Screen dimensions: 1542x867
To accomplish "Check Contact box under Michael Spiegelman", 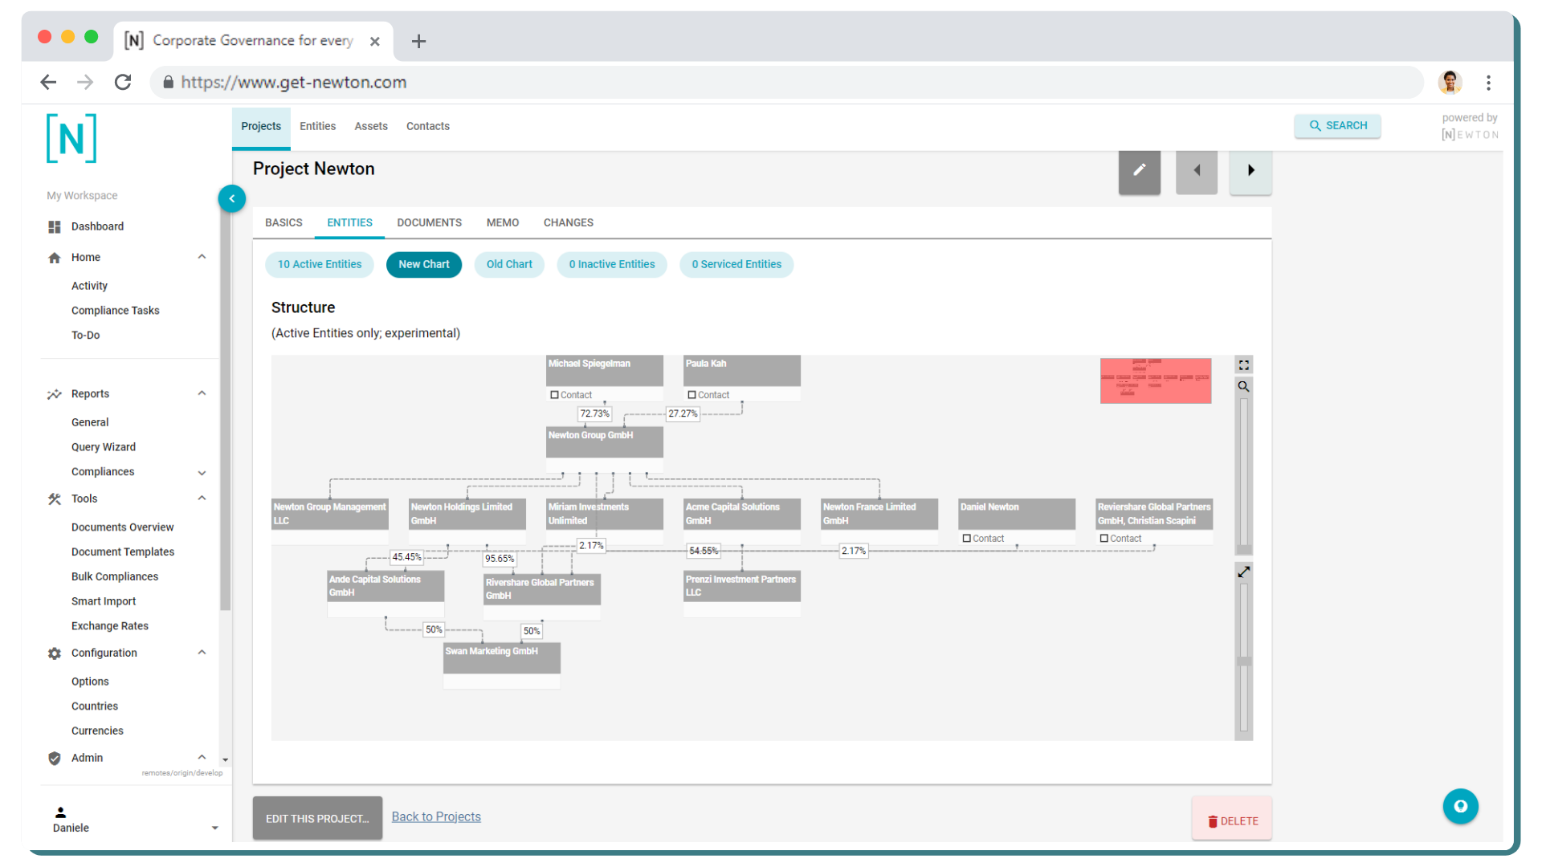I will pos(554,395).
